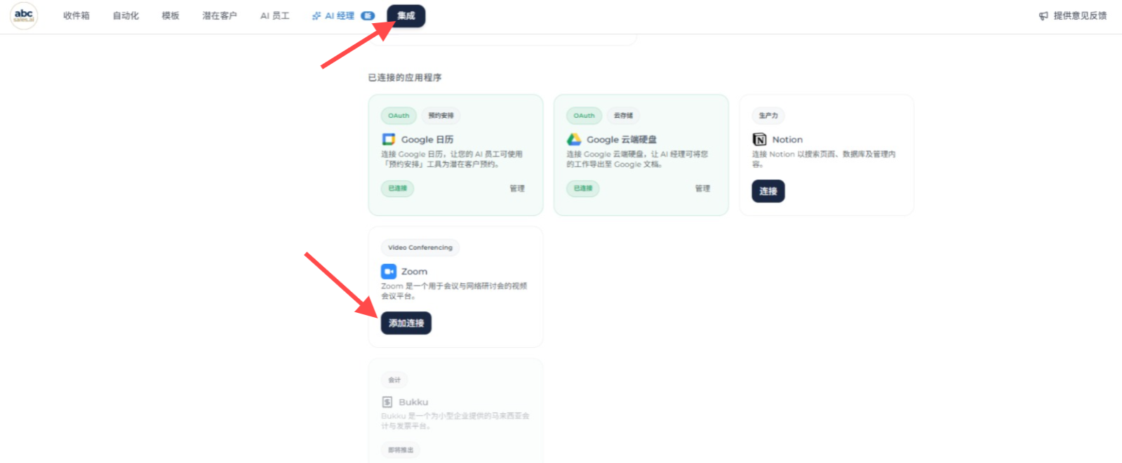Click 添加连接 for Zoom

coord(406,323)
